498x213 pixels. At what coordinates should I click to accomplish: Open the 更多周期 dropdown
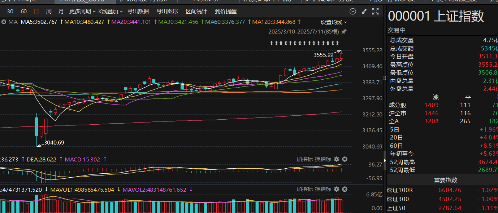[x=82, y=11]
